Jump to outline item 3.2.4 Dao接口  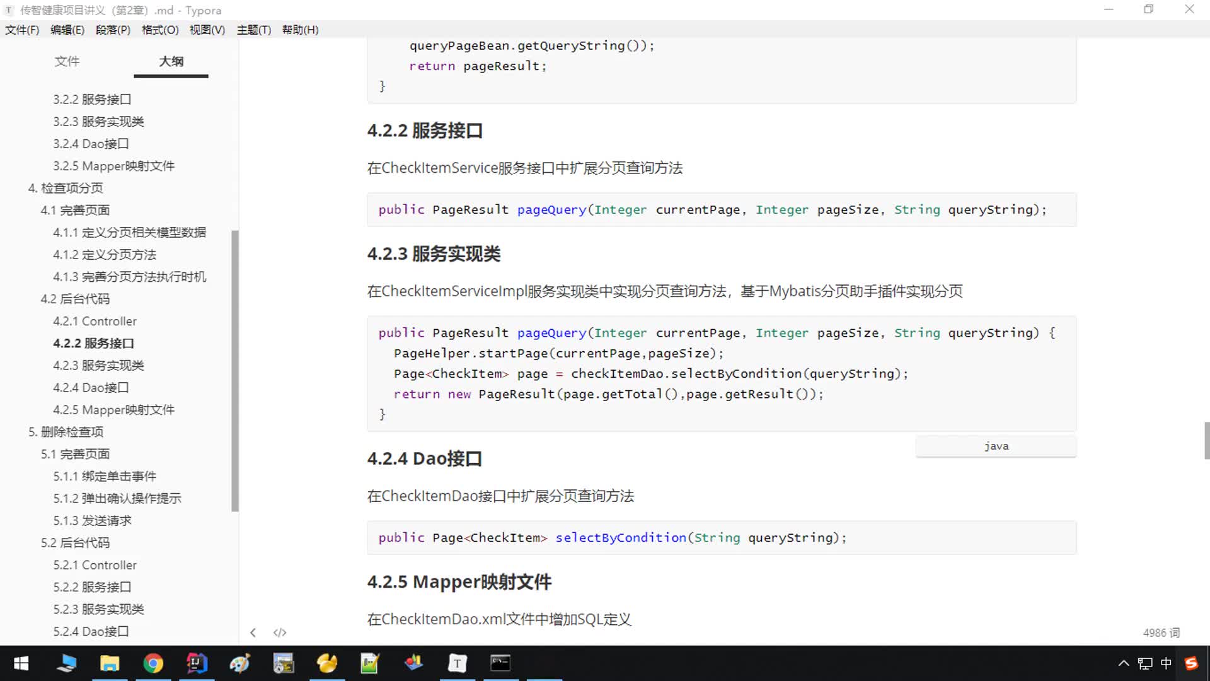click(91, 144)
